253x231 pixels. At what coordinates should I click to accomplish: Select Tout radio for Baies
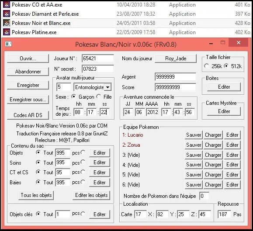pyautogui.click(x=38, y=182)
